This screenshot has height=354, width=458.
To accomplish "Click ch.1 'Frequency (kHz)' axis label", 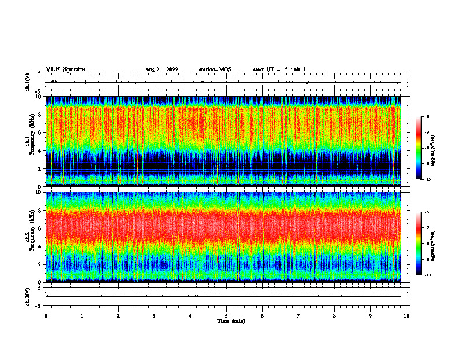I will pos(32,134).
